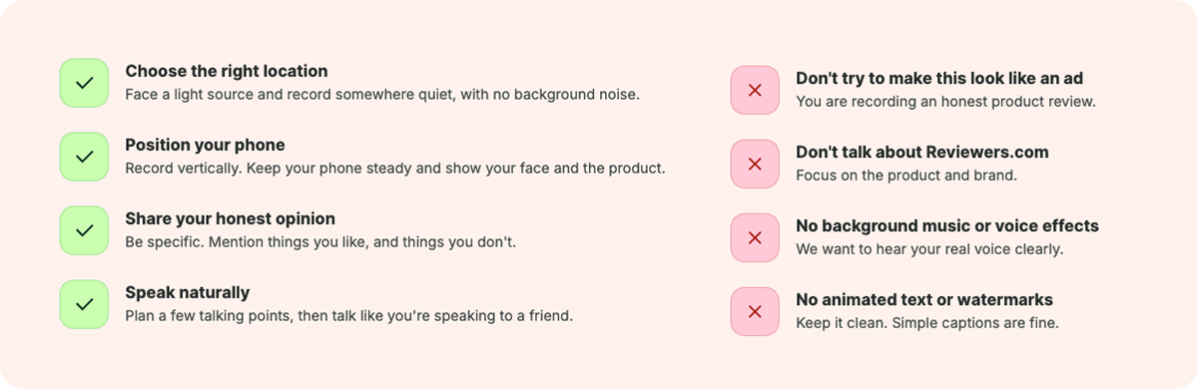Click the description You are recording an honest product review
The image size is (1198, 389).
point(945,102)
